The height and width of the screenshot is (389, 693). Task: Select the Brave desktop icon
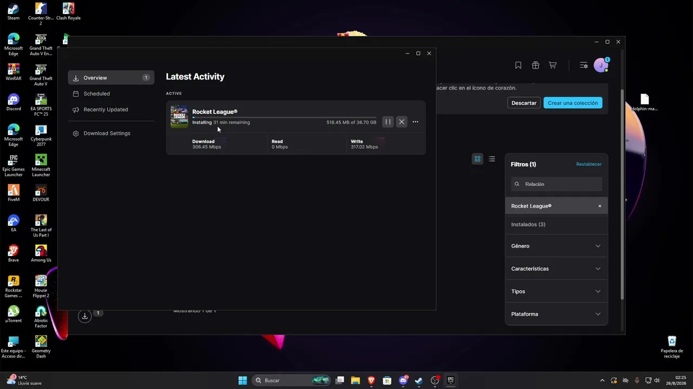click(x=14, y=253)
